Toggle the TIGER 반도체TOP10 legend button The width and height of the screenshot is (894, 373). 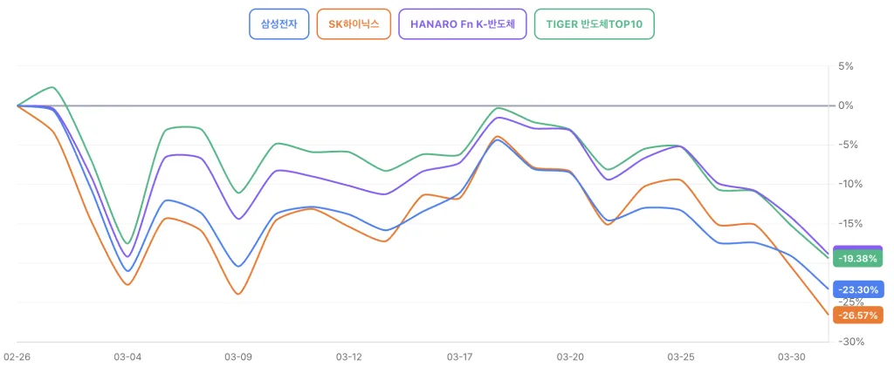(595, 24)
